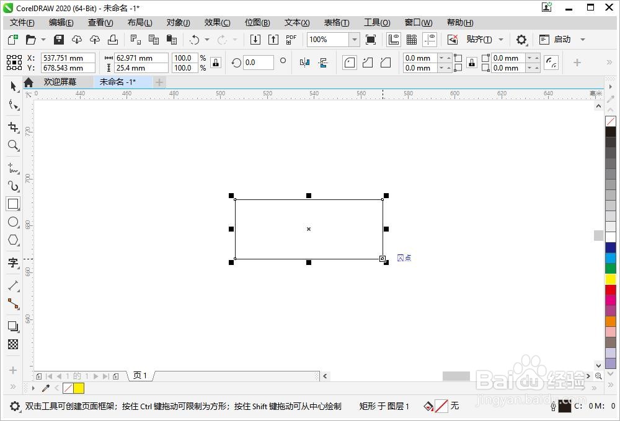Viewport: 620px width, 421px height.
Task: Open the 对象(J) menu
Action: [x=179, y=22]
